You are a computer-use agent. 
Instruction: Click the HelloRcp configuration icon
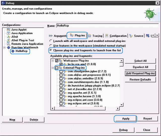point(13,51)
